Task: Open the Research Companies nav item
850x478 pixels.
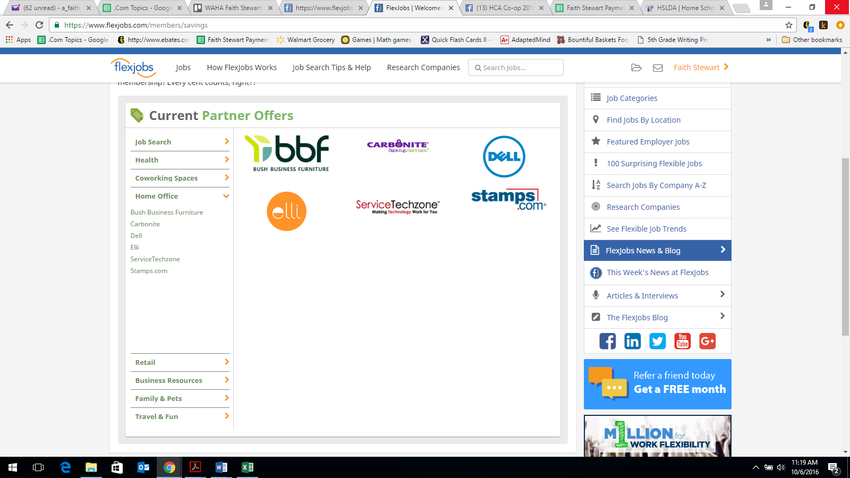Action: [423, 67]
